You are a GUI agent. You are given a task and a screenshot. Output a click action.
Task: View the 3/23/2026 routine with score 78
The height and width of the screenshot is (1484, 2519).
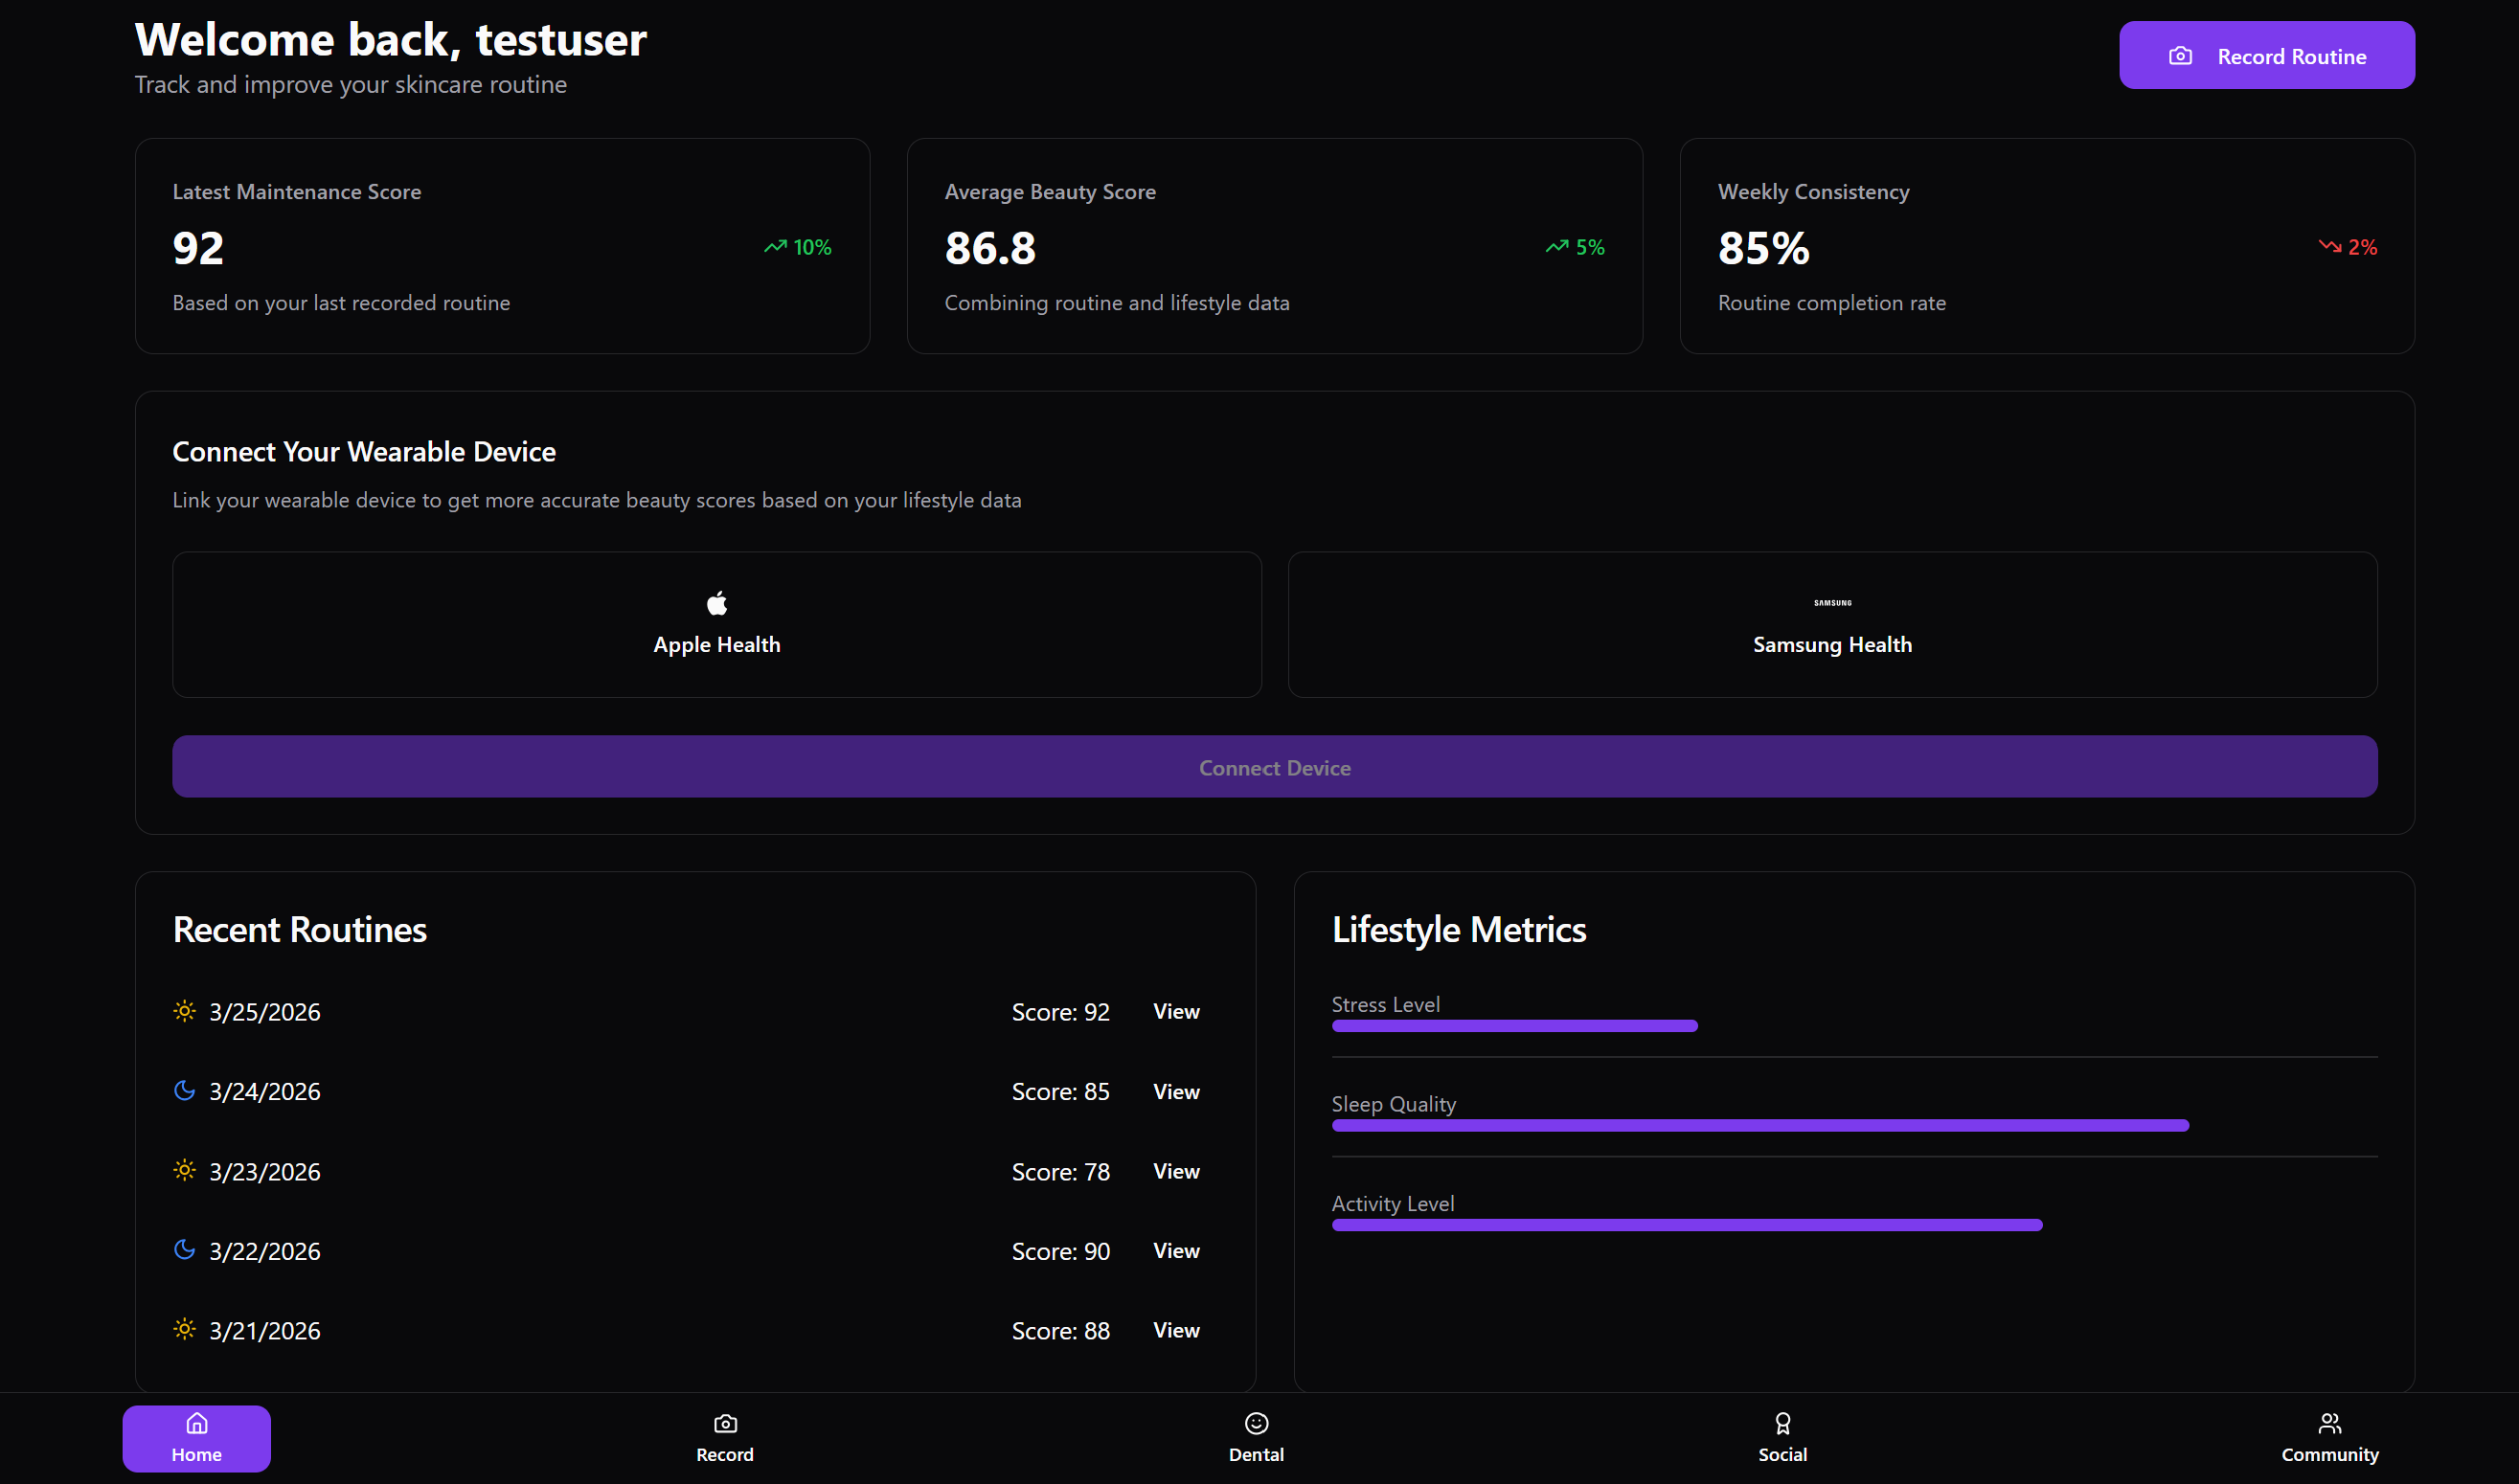pyautogui.click(x=1175, y=1171)
